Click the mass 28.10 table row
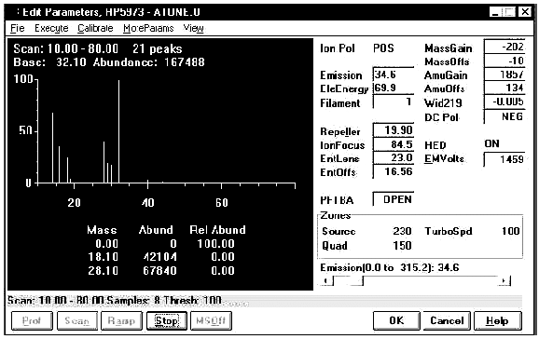 tap(161, 271)
